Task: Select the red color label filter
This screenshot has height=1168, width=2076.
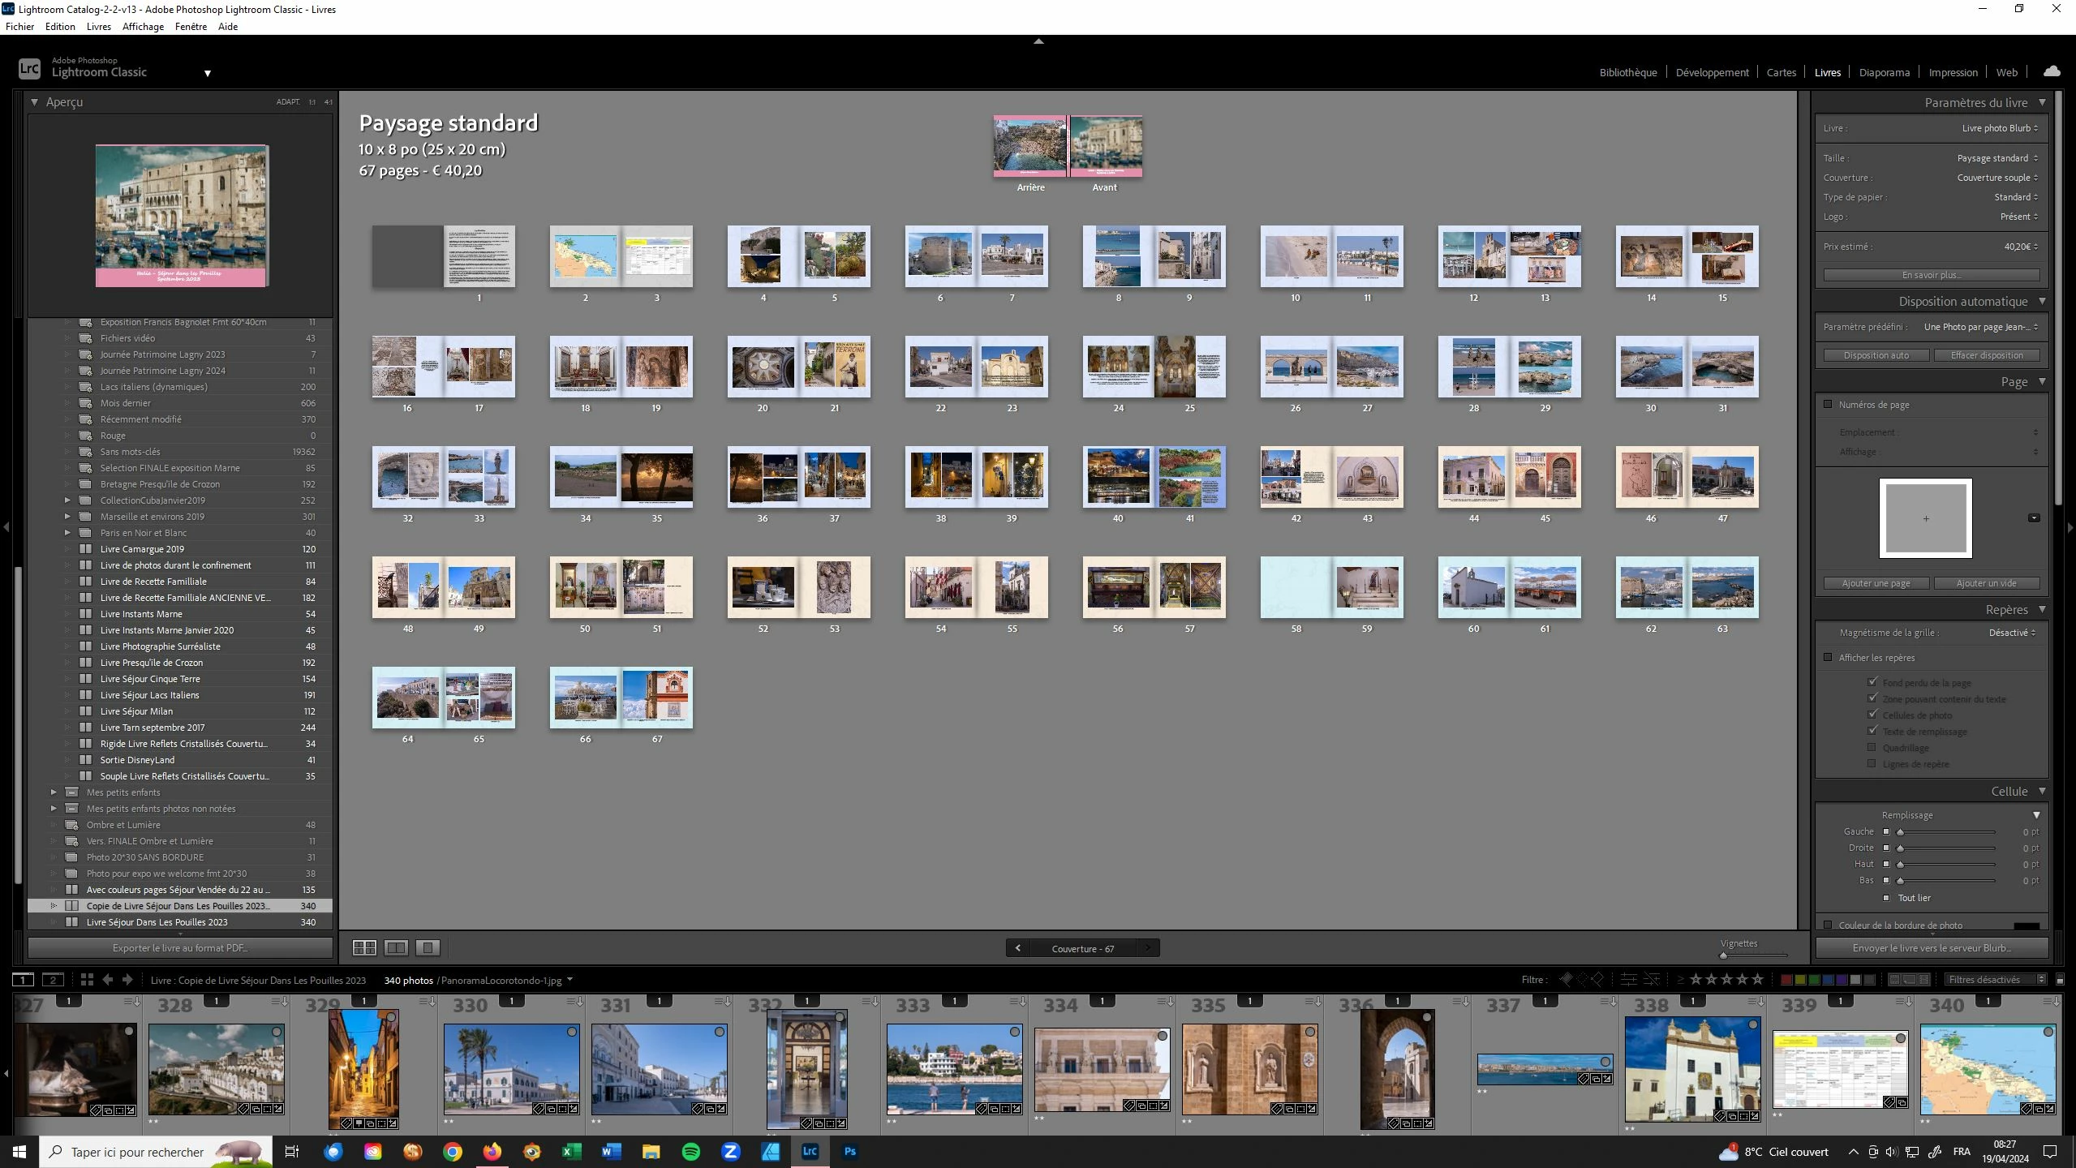Action: (1786, 980)
